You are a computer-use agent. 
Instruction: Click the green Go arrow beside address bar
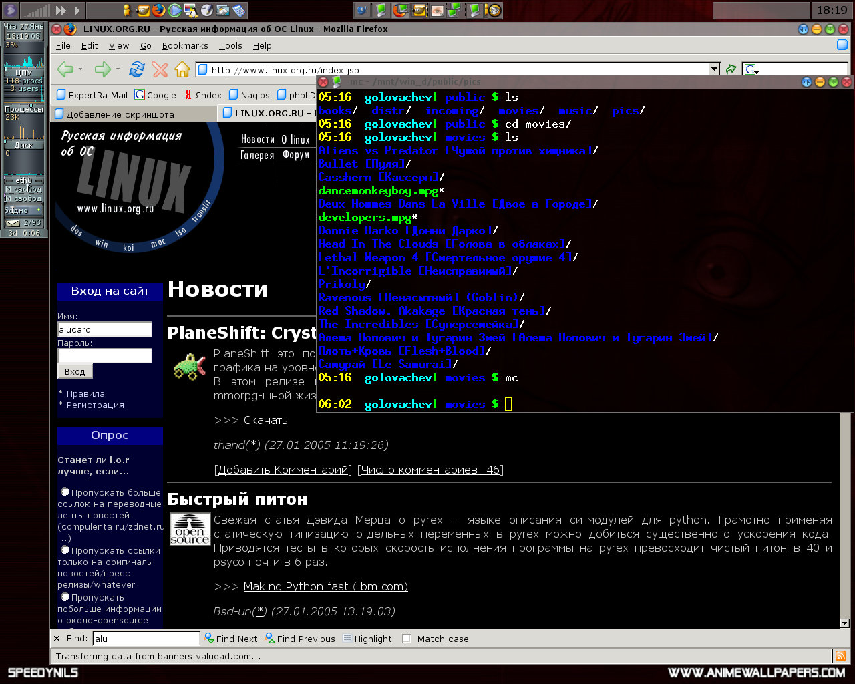[731, 69]
